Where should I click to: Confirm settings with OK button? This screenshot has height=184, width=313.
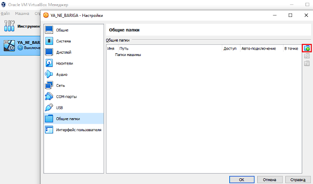coord(242,180)
